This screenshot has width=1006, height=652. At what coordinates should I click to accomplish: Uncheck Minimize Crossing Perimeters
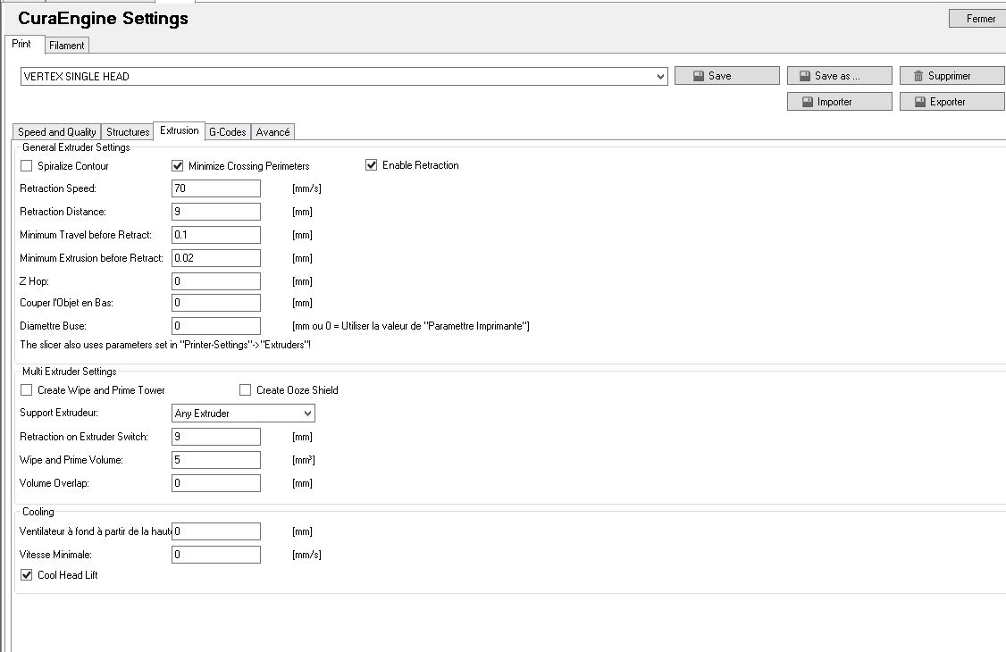[x=177, y=166]
